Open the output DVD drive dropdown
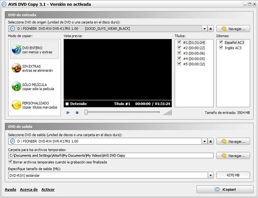258x198 pixels. 205,141
